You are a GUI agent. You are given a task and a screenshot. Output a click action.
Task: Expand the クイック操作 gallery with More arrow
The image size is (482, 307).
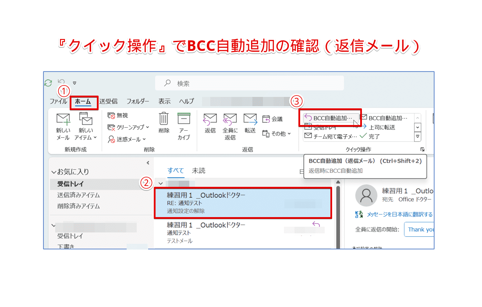(x=418, y=136)
